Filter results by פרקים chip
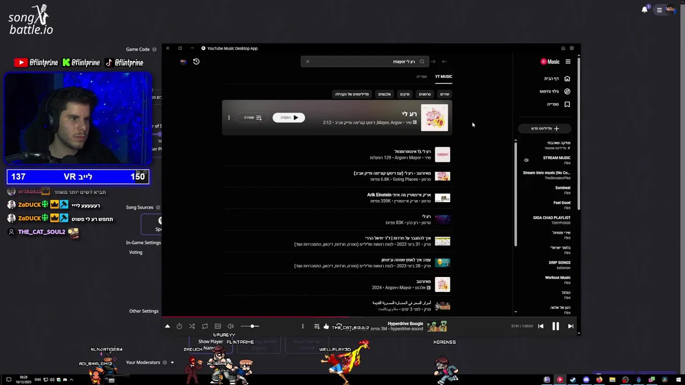This screenshot has width=685, height=385. pyautogui.click(x=405, y=94)
